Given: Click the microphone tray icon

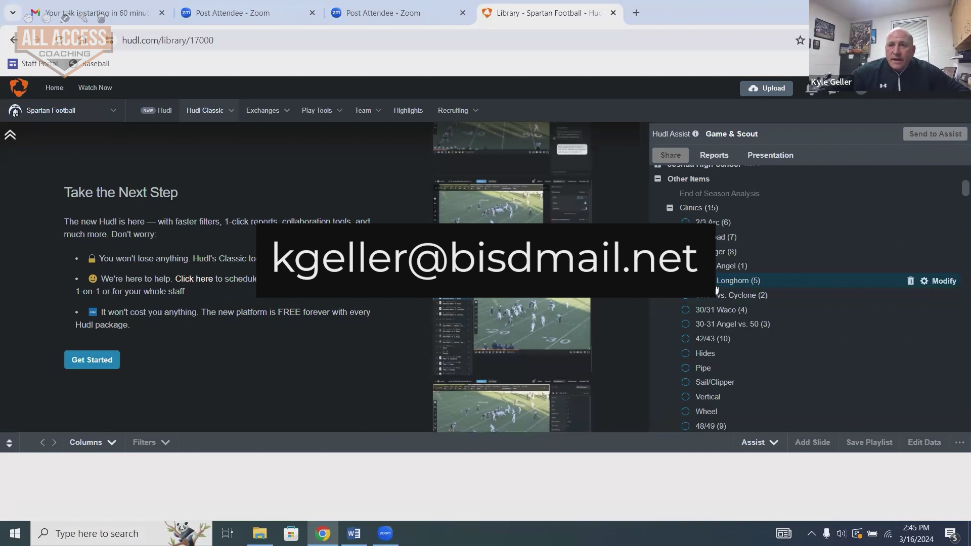Looking at the screenshot, I should coord(826,533).
